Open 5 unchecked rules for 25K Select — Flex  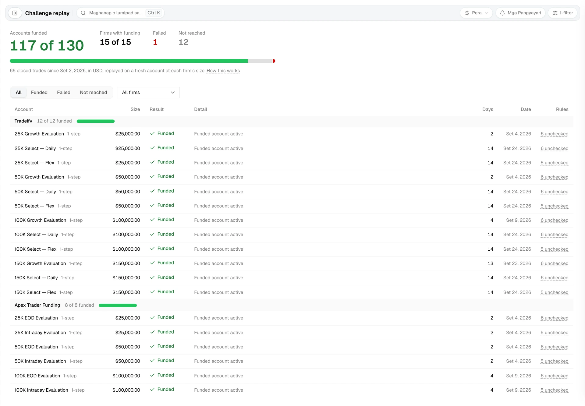[555, 163]
